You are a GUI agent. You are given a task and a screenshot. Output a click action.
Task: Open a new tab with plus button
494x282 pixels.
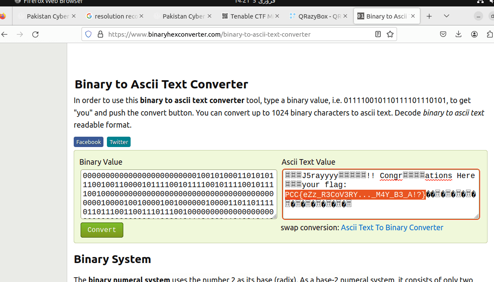click(429, 16)
